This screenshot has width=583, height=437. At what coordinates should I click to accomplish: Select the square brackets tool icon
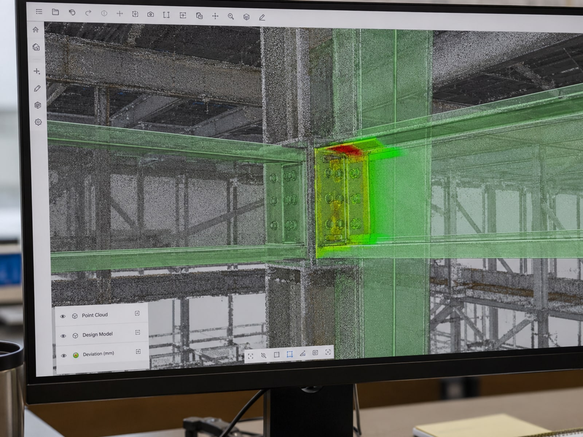pos(166,15)
